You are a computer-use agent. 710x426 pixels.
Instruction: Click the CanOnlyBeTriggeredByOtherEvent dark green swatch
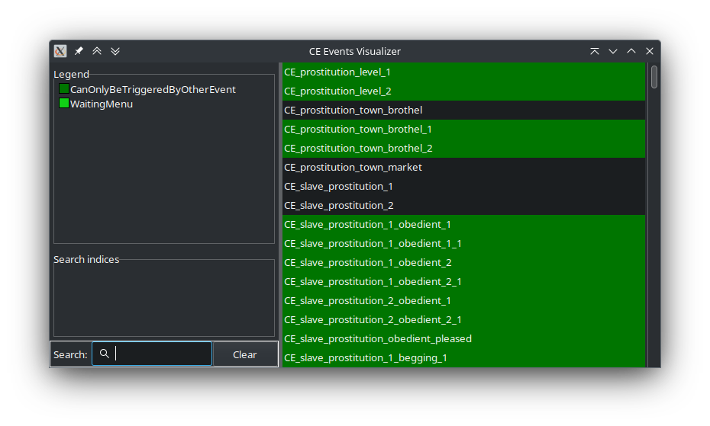point(64,89)
